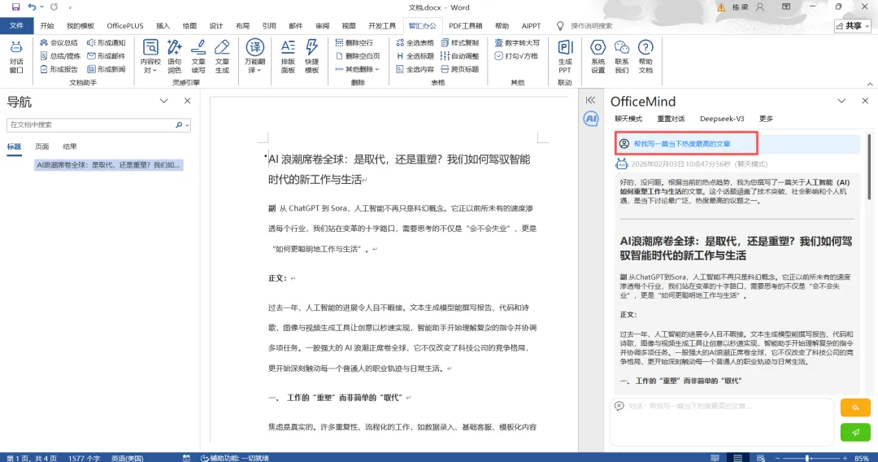The height and width of the screenshot is (462, 878).
Task: Click 全选标题 select all headings
Action: 415,56
